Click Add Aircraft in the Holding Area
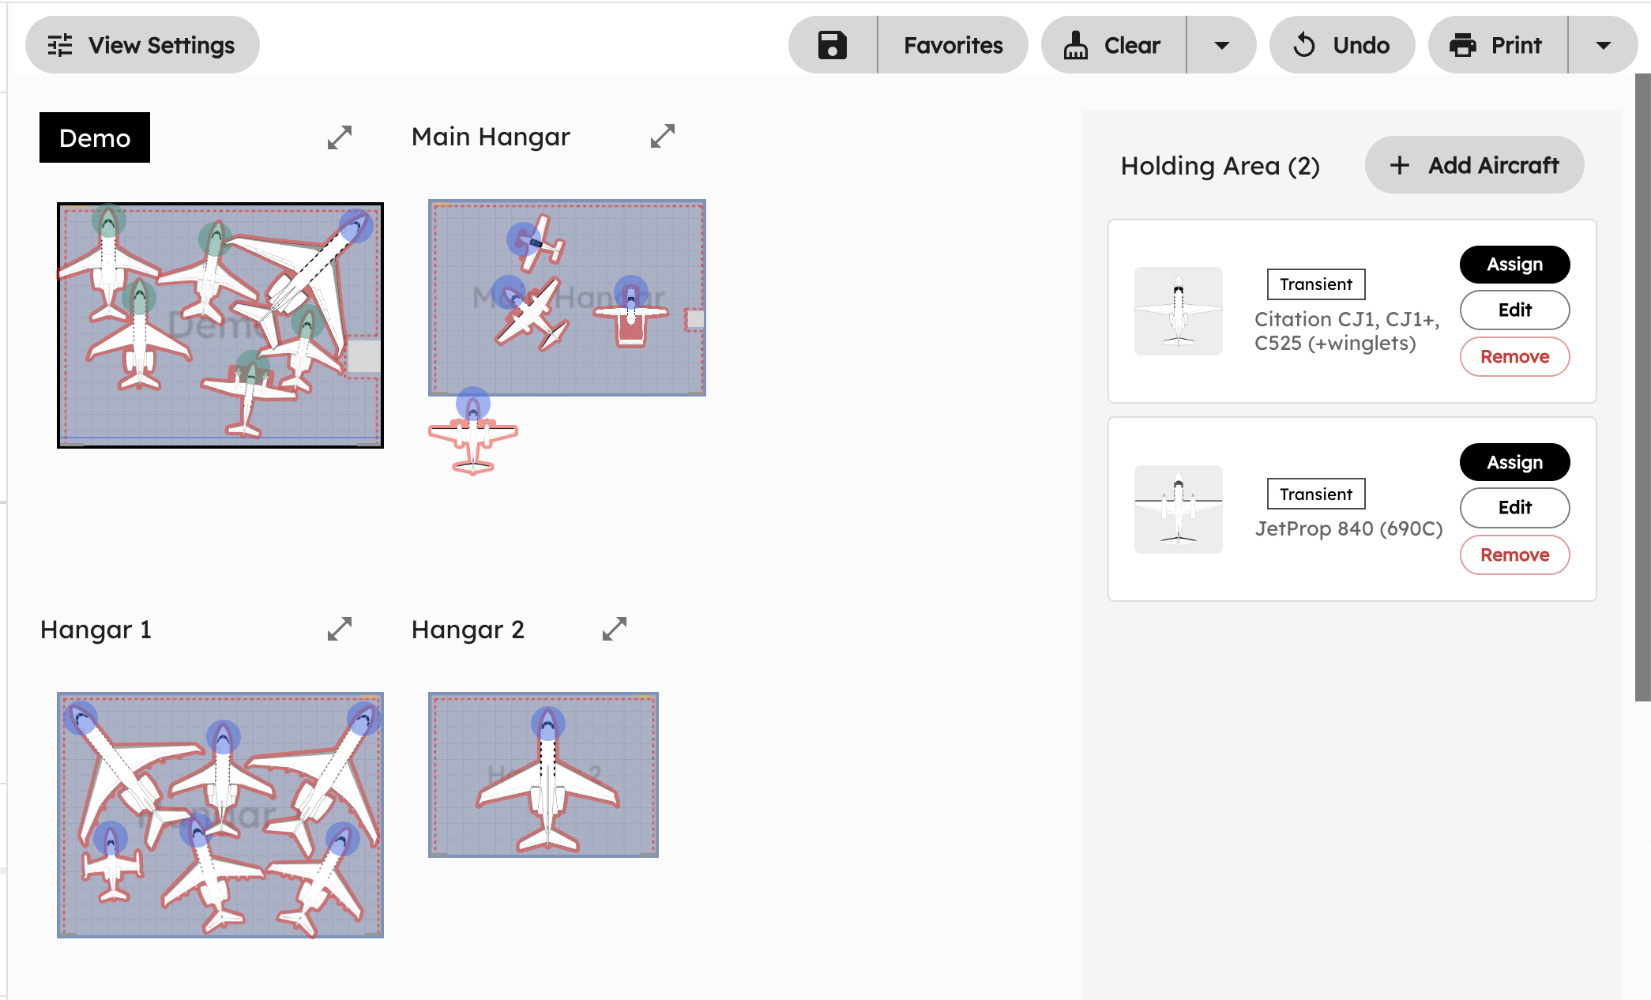Screen dimensions: 1651x1000 pos(1473,165)
